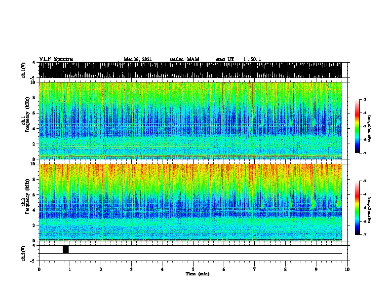Click the 2 kHz tick of ch.2 spectrogram

point(34,226)
